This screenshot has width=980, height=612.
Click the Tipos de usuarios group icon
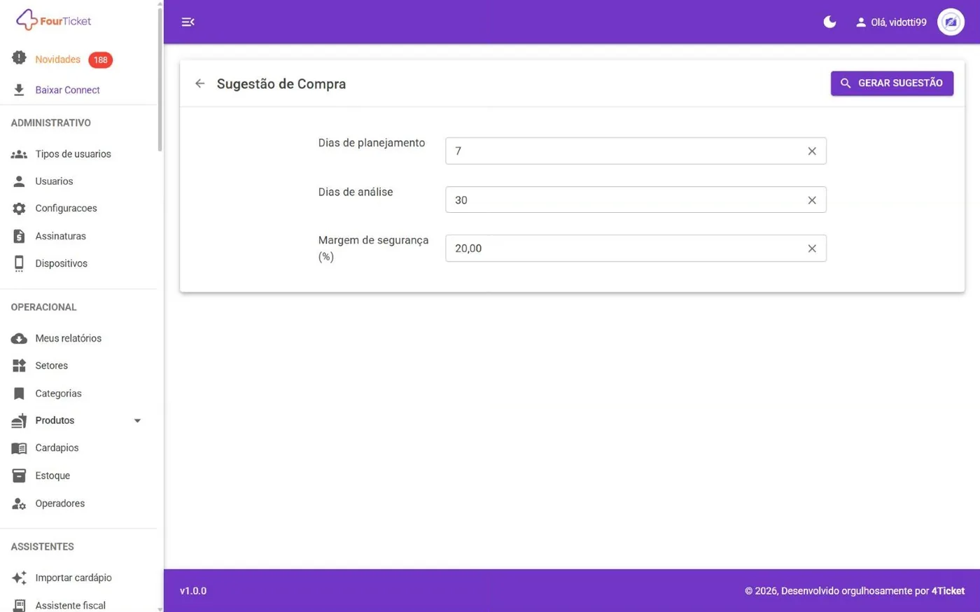tap(19, 154)
